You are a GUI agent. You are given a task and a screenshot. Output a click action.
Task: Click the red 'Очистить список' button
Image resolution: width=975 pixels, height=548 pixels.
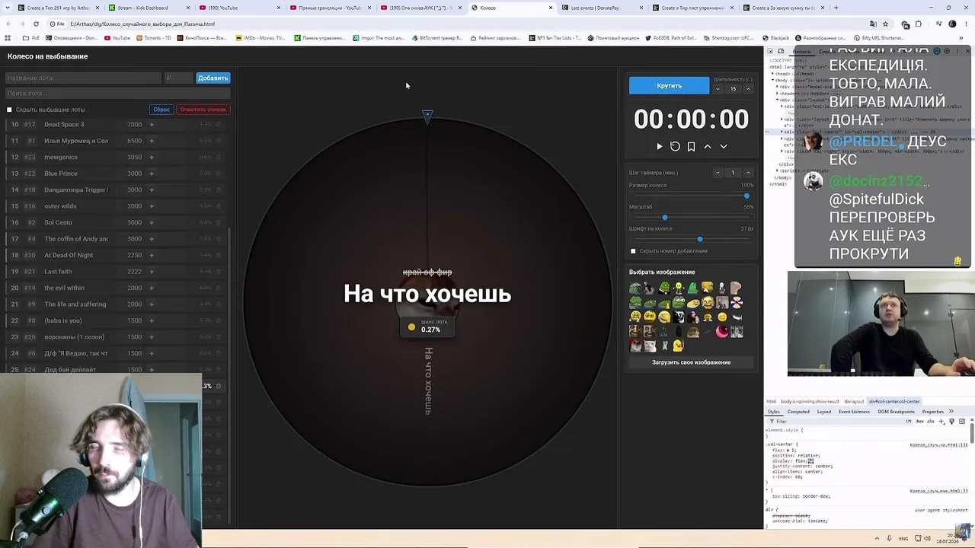[203, 110]
